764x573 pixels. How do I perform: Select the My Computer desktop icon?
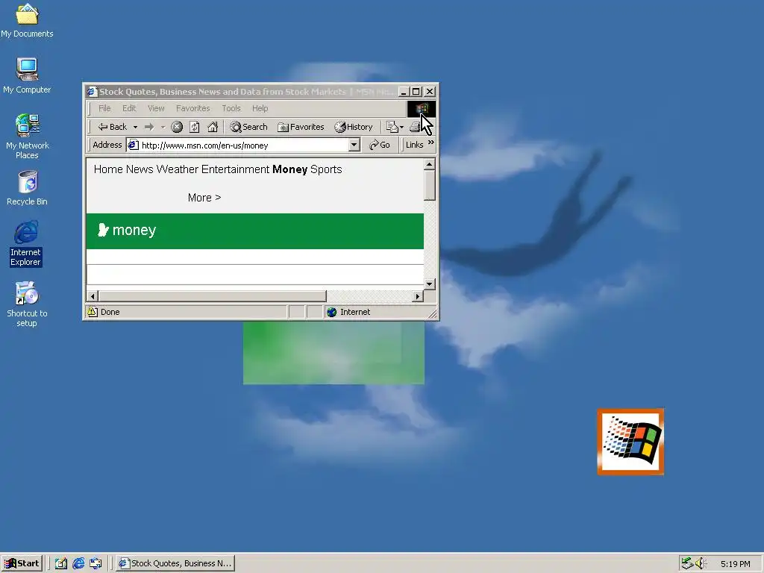click(27, 75)
